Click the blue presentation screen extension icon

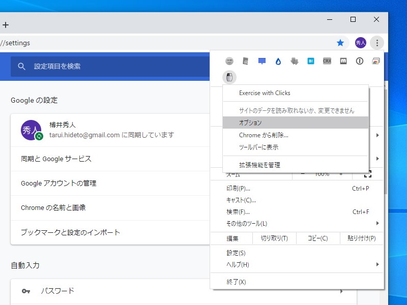click(260, 61)
